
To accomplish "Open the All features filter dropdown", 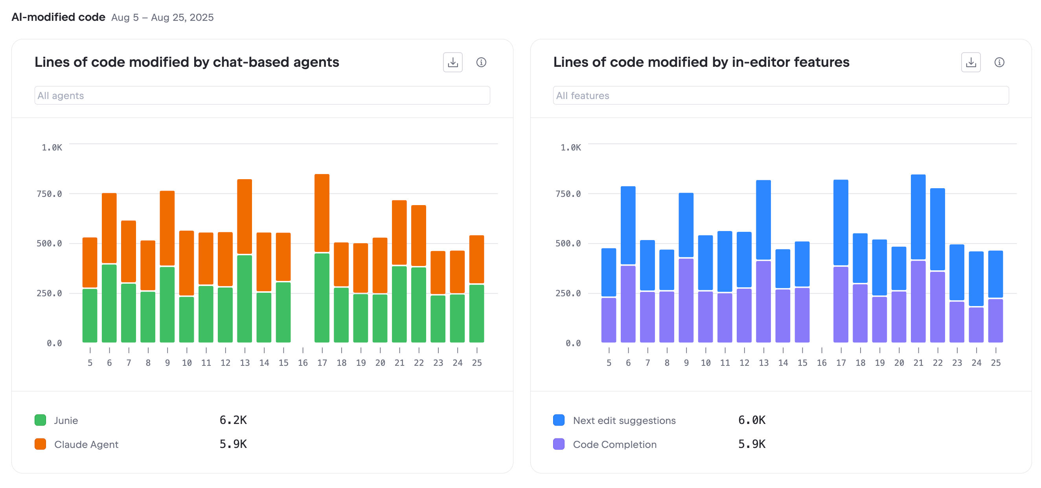I will (780, 95).
